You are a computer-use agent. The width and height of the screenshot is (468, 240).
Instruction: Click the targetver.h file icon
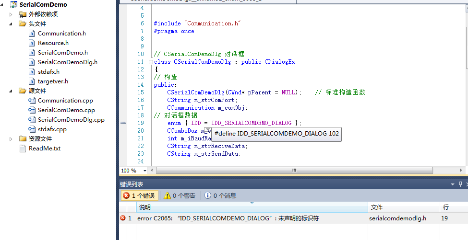coord(32,81)
